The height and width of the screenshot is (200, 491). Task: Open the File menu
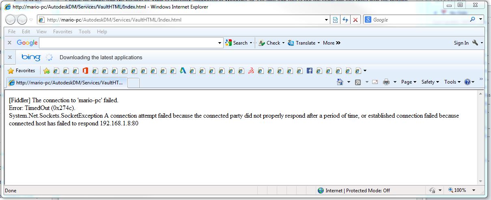(12, 31)
